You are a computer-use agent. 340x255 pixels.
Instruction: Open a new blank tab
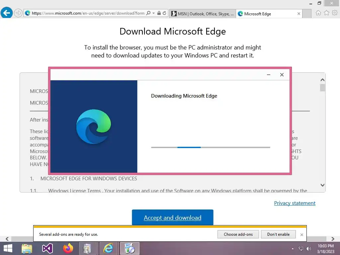(306, 14)
